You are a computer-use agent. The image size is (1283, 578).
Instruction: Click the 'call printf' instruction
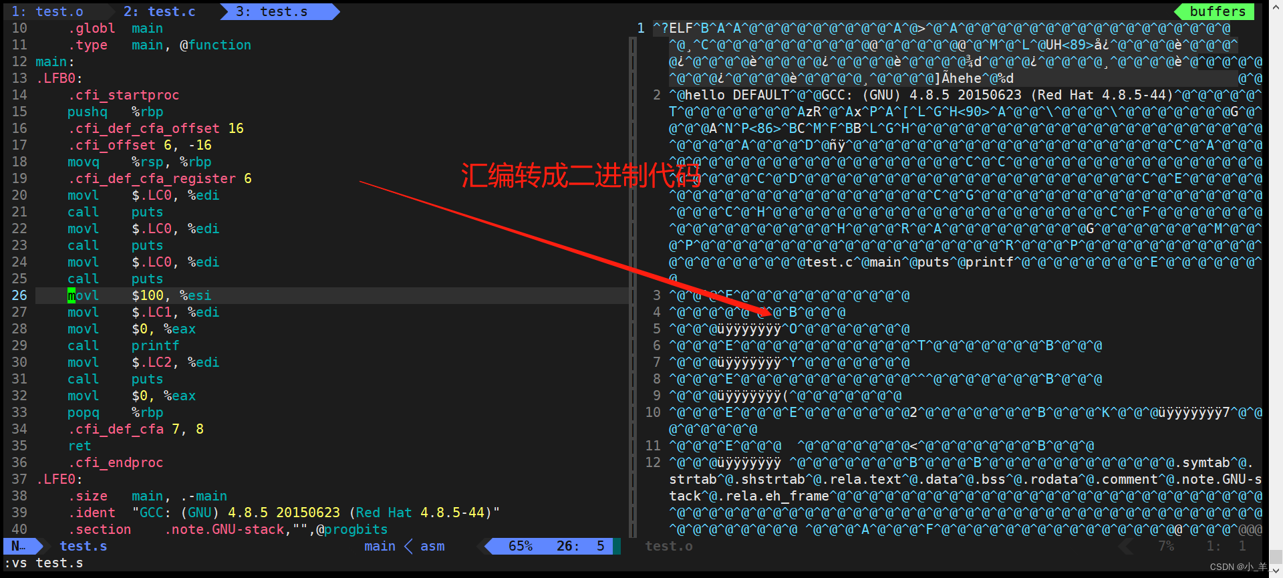(x=123, y=345)
